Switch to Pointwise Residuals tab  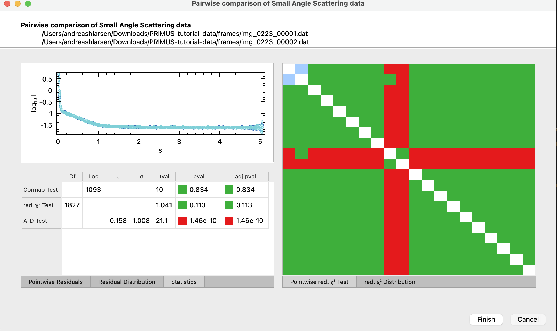[x=55, y=282]
